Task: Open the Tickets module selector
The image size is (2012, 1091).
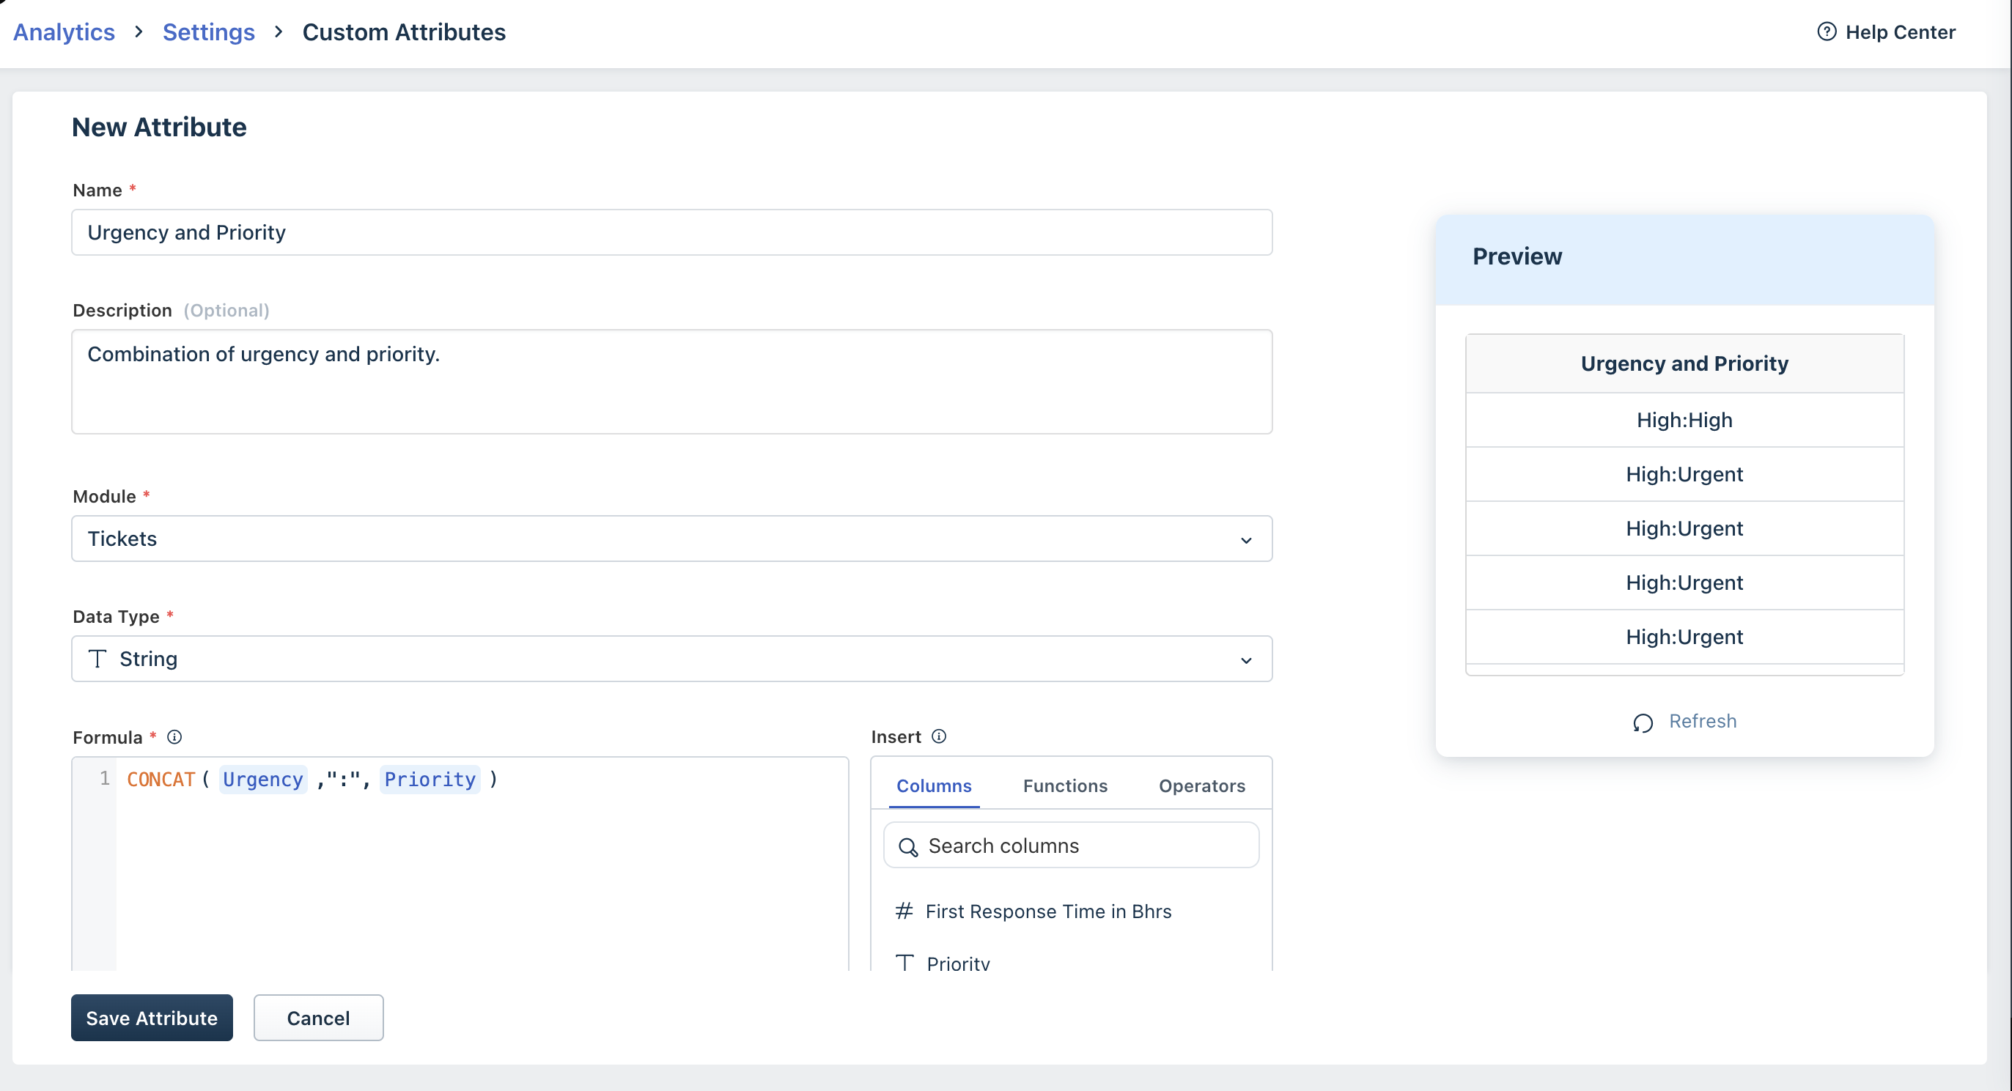Action: 671,539
